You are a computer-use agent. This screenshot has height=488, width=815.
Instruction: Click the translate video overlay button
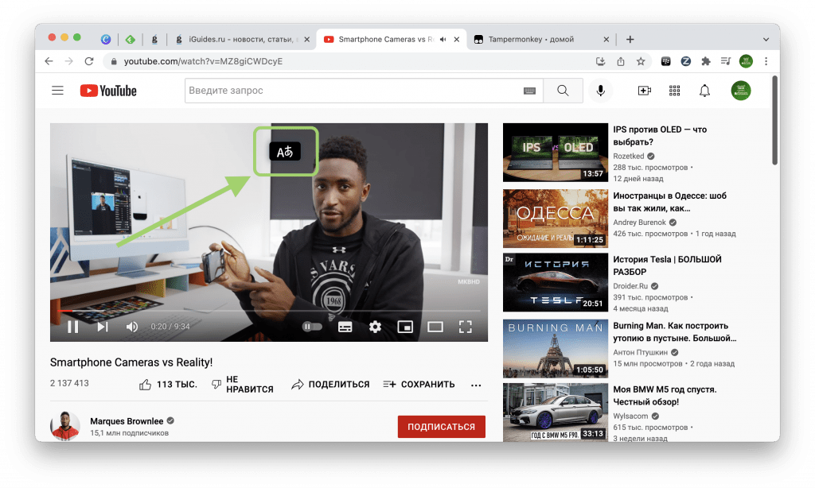(285, 152)
